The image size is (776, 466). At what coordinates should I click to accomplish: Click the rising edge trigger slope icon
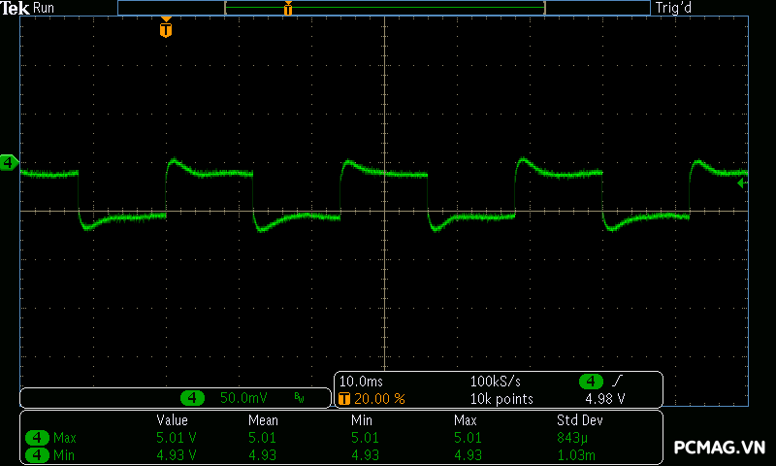[x=618, y=382]
